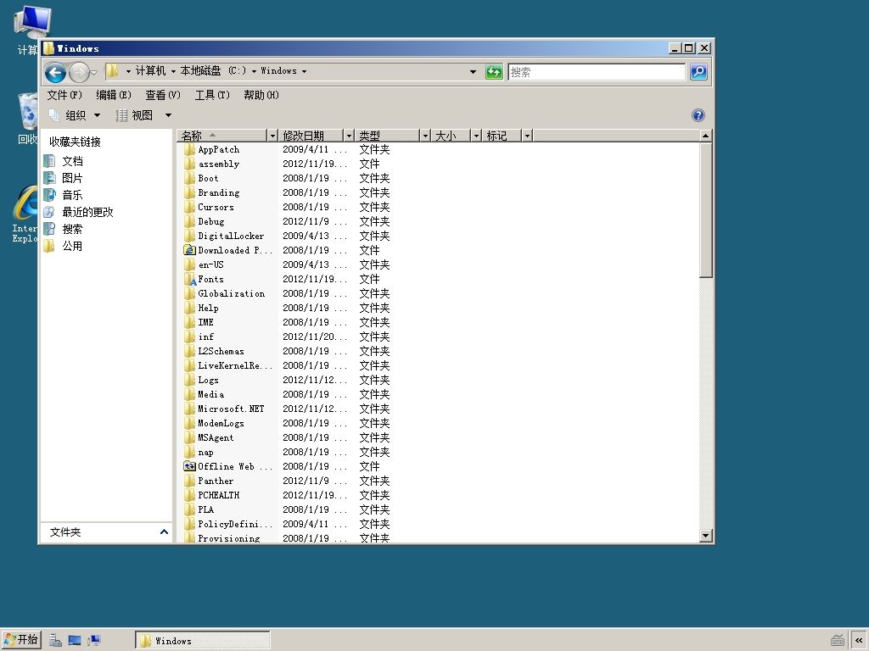This screenshot has width=869, height=651.
Task: Open the 类型 column filter dropdown
Action: point(425,136)
